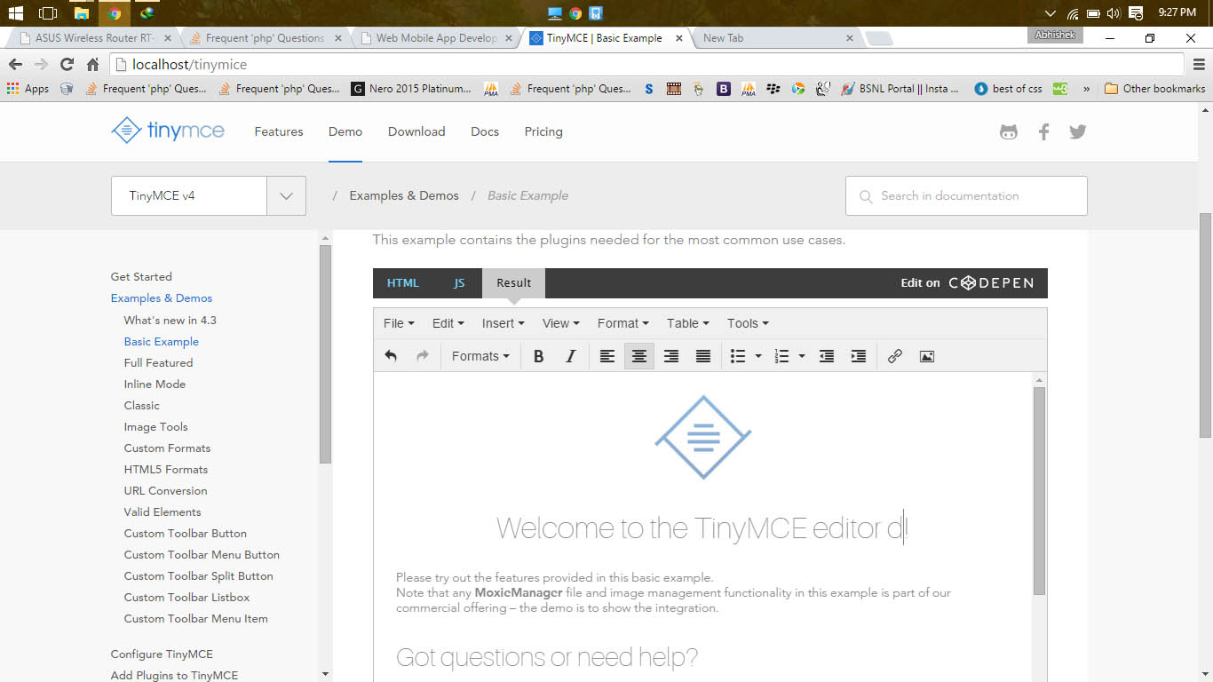
Task: Open Facebook icon in header
Action: 1044,131
